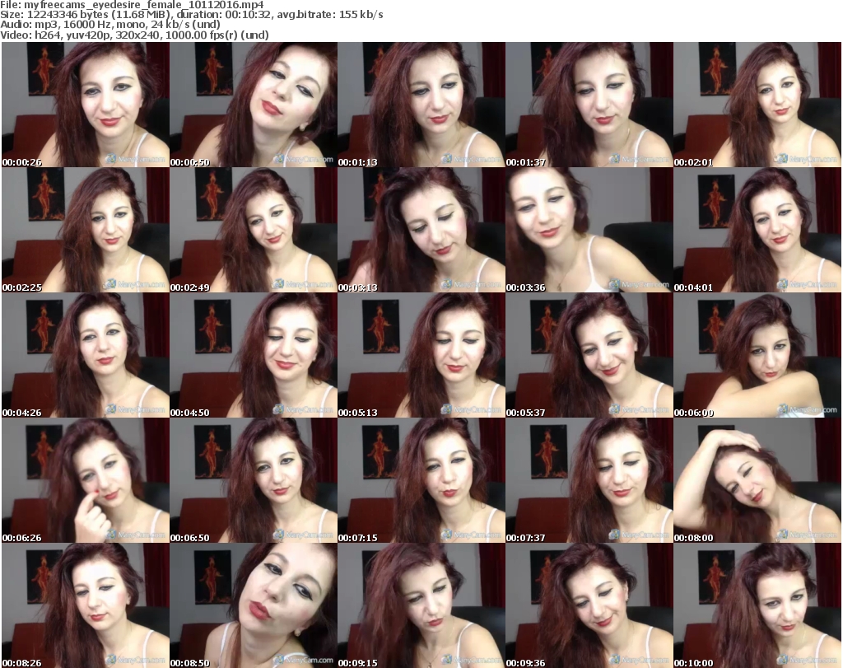The height and width of the screenshot is (668, 843).
Task: Choose the frame marked 00:07:37
Action: tap(589, 480)
